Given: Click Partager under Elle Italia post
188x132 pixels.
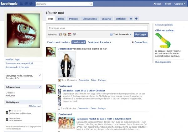Looking at the screenshot, I should pyautogui.click(x=102, y=108).
